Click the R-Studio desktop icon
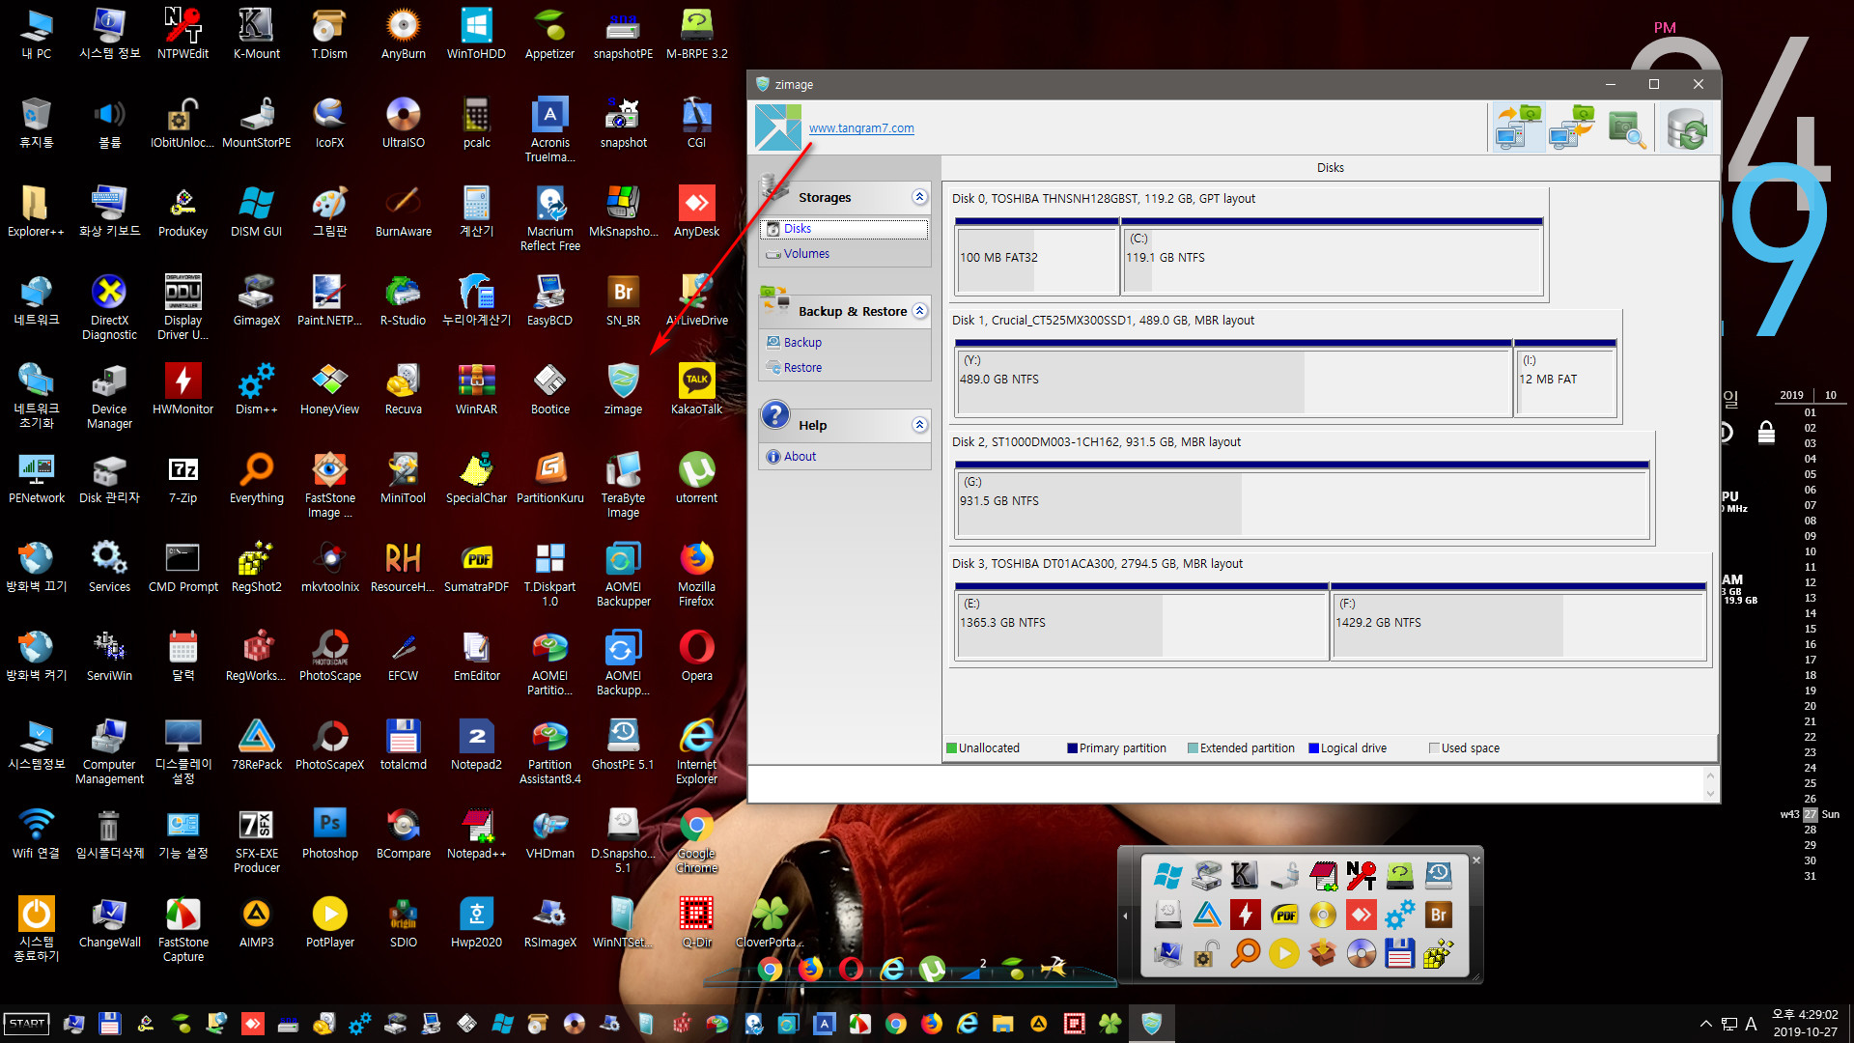The image size is (1854, 1043). pyautogui.click(x=403, y=299)
